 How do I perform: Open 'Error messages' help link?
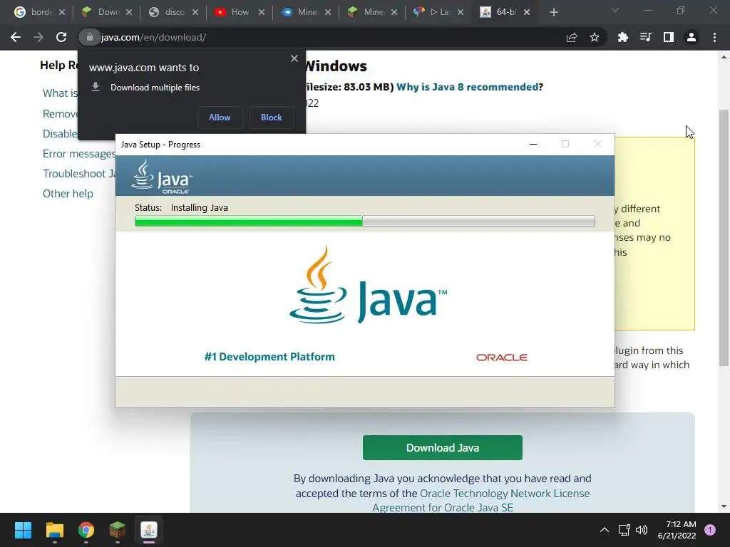[x=79, y=154]
